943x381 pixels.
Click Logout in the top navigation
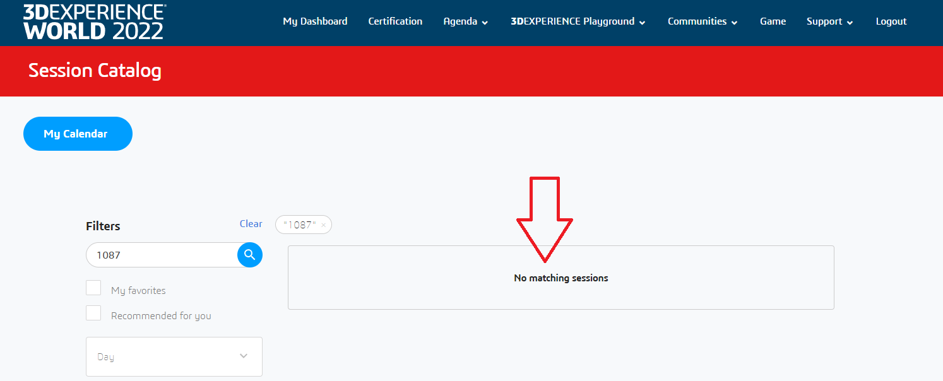pyautogui.click(x=891, y=21)
